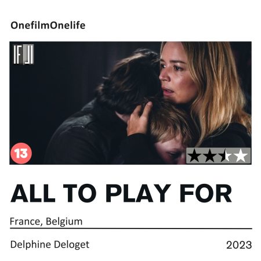The image size is (261, 261).
Task: Click the word Belgium
Action: pyautogui.click(x=64, y=222)
